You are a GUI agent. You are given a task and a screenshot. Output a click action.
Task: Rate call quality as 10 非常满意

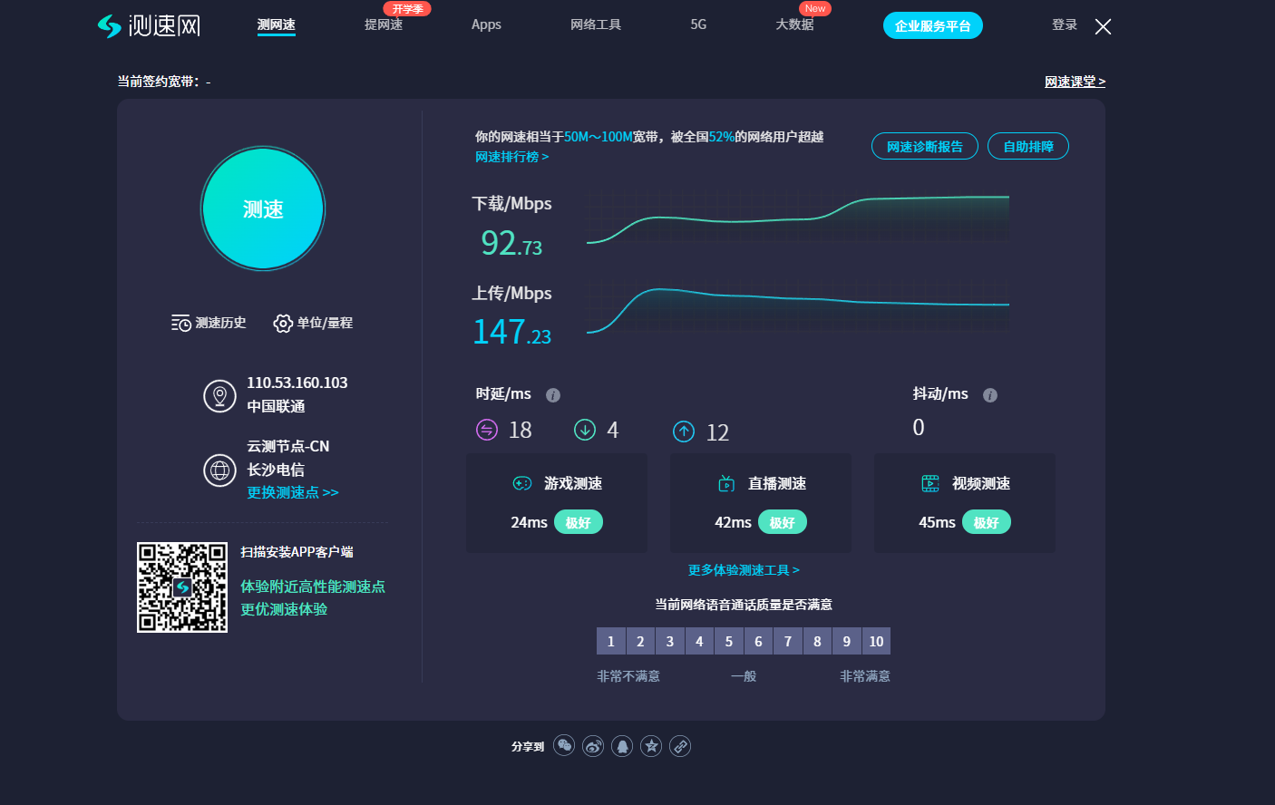pyautogui.click(x=876, y=641)
